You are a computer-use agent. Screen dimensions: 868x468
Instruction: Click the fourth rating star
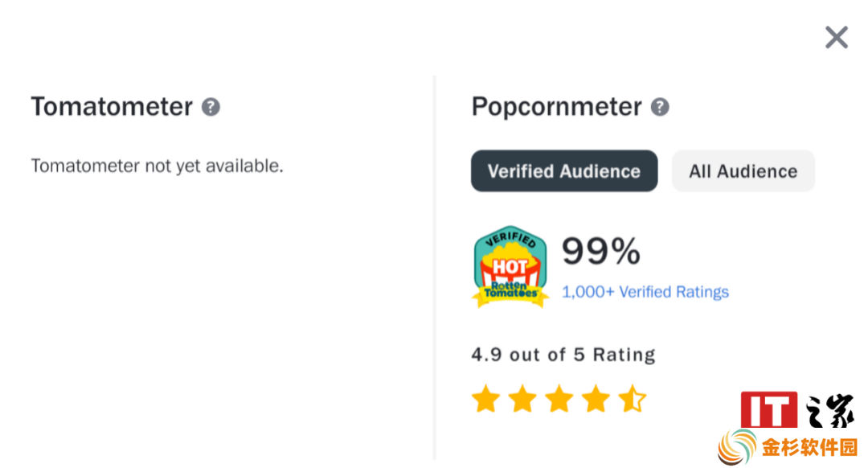[596, 399]
